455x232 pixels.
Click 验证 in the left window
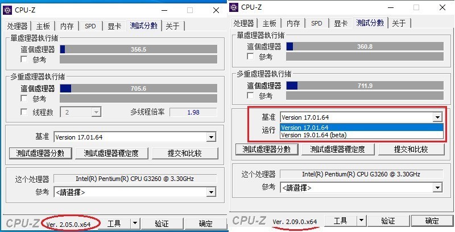[x=162, y=223]
